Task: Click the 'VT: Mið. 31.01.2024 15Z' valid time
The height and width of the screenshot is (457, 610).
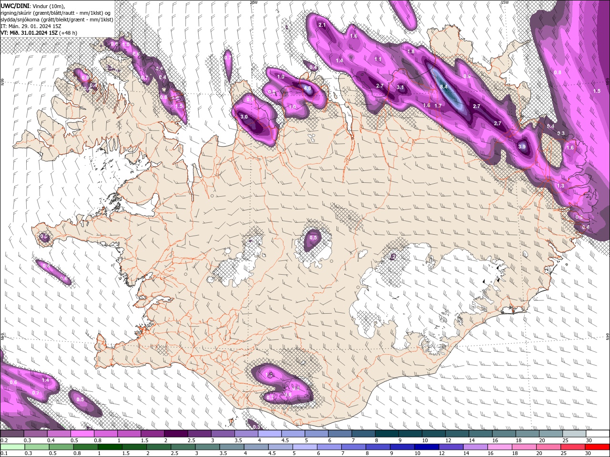Action: [x=29, y=33]
